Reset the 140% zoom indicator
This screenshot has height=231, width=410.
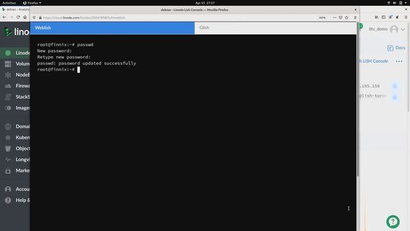pyautogui.click(x=322, y=17)
